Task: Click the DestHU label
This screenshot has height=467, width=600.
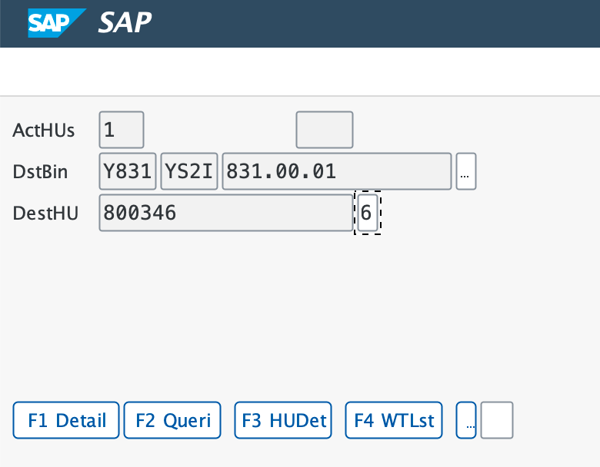Action: click(x=45, y=213)
